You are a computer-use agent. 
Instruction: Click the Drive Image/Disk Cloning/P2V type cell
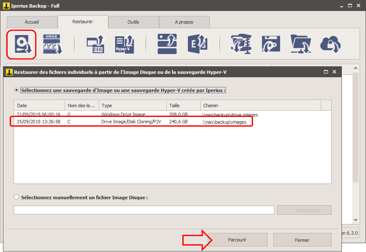click(x=131, y=122)
